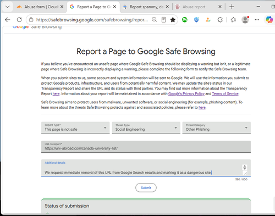275x216 pixels.
Task: View site information lock icon
Action: (x=31, y=20)
